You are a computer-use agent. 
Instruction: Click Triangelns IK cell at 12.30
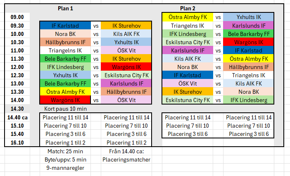coord(249,75)
